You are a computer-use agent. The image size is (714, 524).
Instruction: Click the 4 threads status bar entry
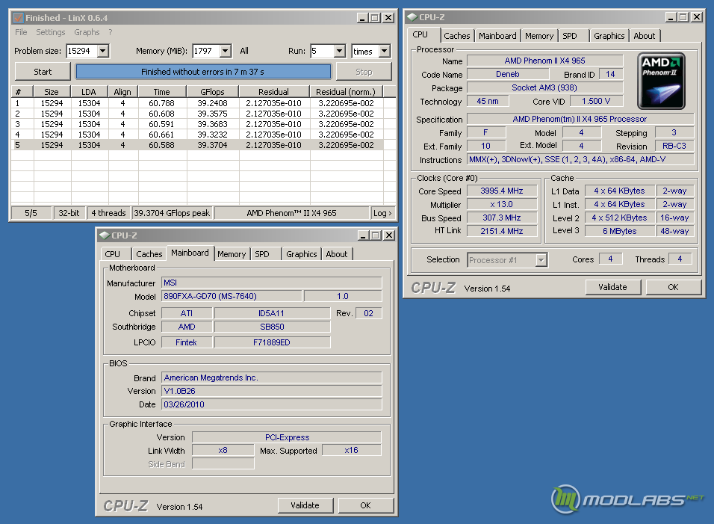pos(108,213)
